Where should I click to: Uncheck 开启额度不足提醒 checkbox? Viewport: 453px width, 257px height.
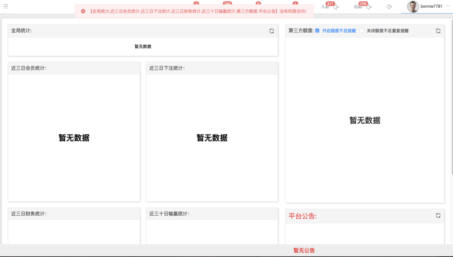317,31
